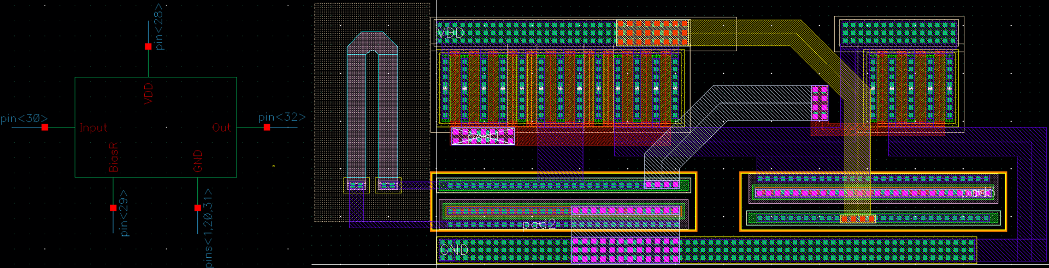Select the red pins<1,20,31> connection square
The image size is (1049, 268).
point(197,208)
